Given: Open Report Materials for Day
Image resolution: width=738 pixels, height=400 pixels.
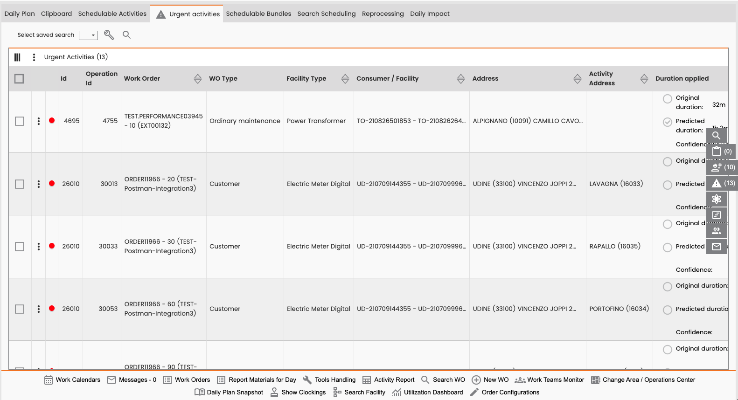Looking at the screenshot, I should click(x=257, y=380).
